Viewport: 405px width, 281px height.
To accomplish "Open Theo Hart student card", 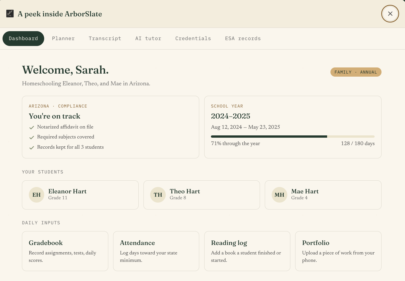I will [202, 195].
